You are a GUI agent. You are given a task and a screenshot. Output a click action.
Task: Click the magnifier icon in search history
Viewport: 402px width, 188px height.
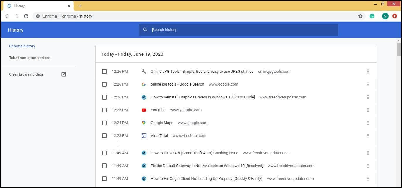145,30
